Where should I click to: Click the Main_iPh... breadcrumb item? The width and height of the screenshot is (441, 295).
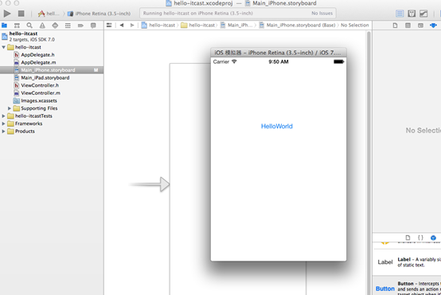pyautogui.click(x=236, y=25)
